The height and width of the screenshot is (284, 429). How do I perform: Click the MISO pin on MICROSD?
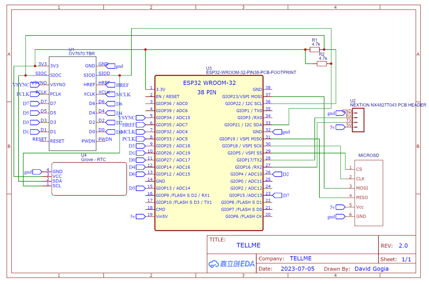click(x=362, y=198)
